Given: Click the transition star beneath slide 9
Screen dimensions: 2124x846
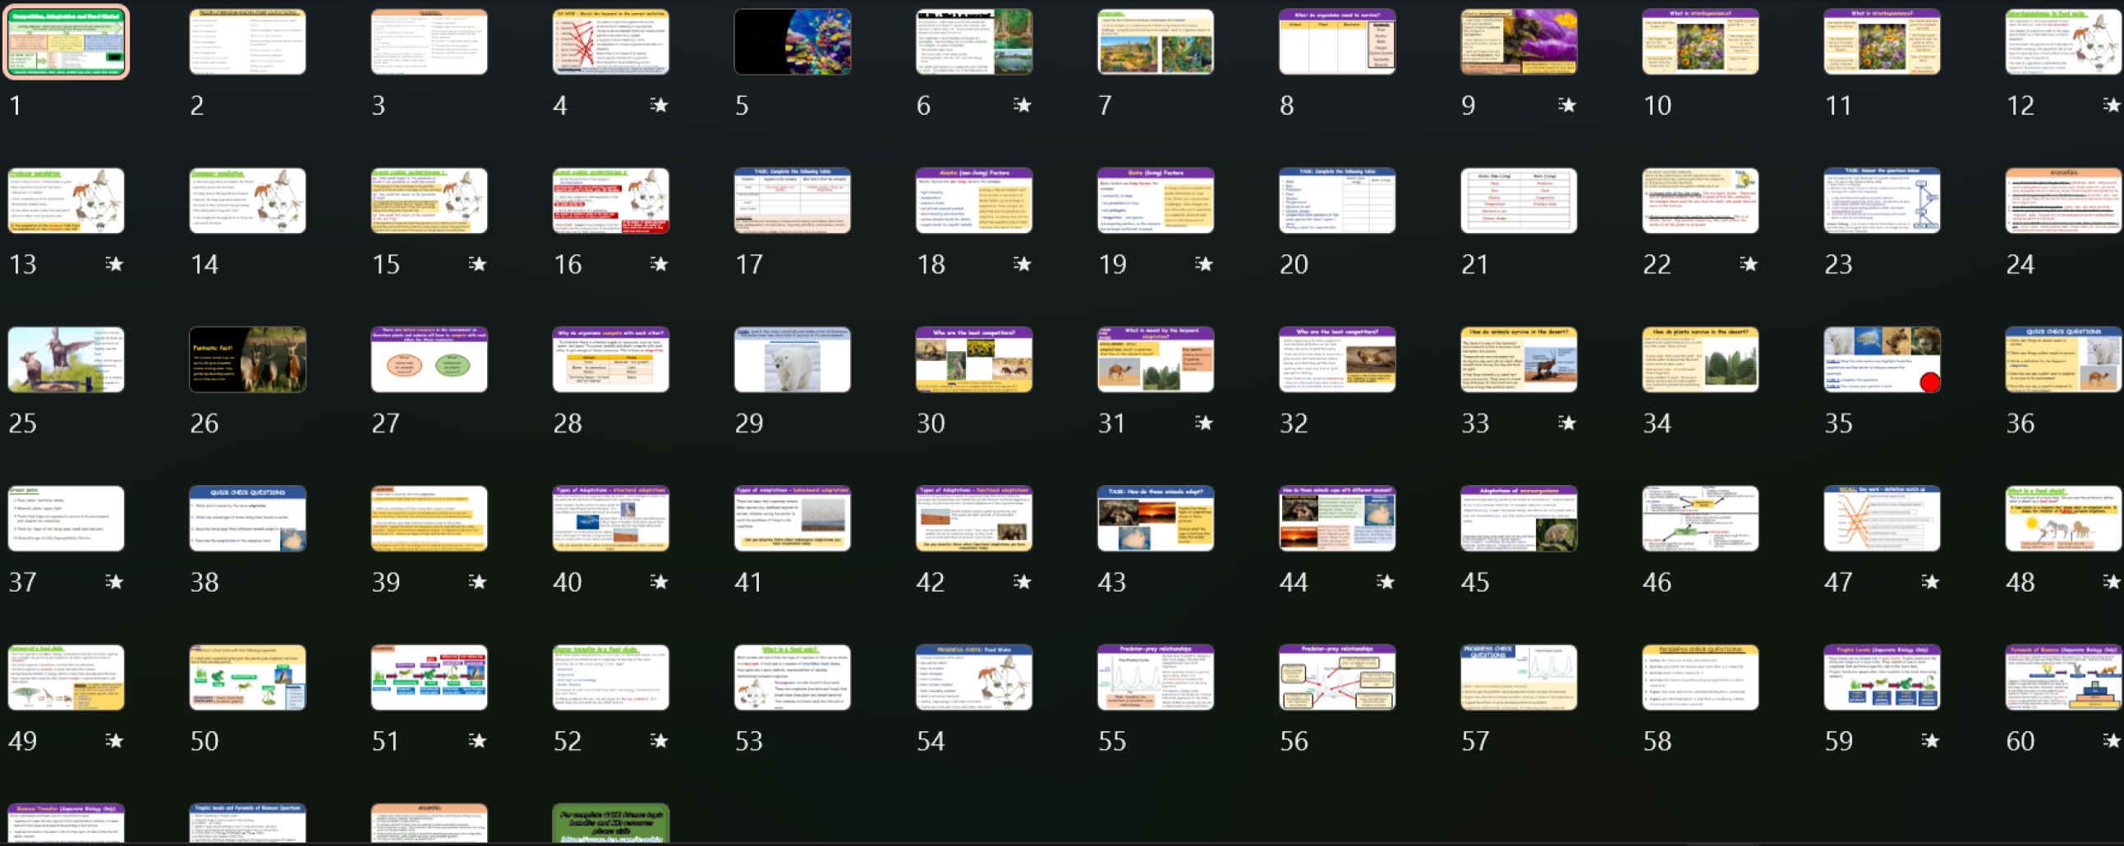Looking at the screenshot, I should (x=1566, y=104).
